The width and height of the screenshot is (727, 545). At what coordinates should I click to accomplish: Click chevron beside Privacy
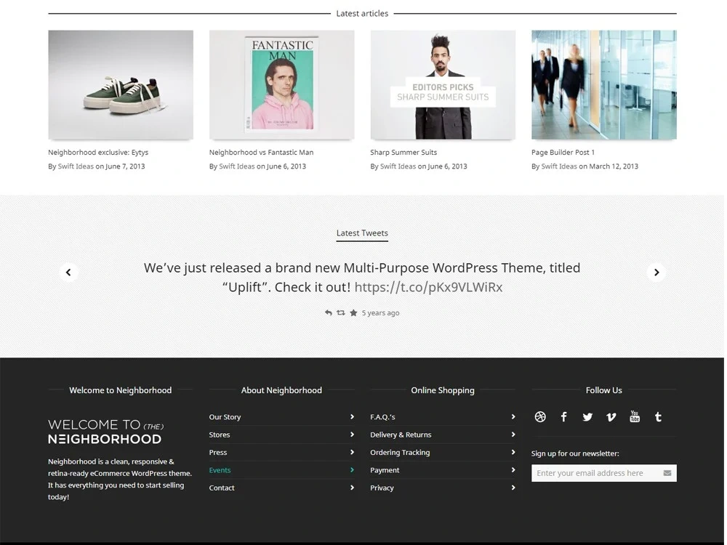(x=513, y=488)
